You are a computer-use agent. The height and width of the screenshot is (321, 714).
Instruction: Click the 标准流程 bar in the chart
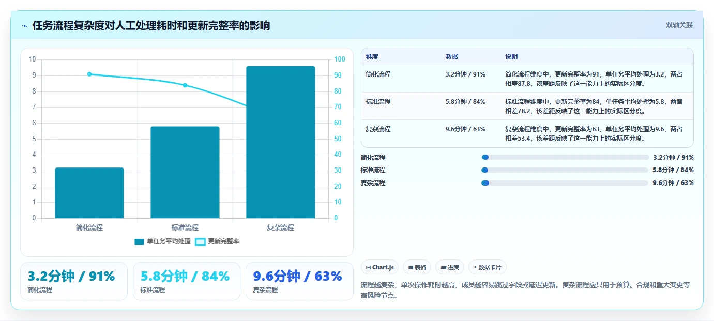pyautogui.click(x=185, y=172)
